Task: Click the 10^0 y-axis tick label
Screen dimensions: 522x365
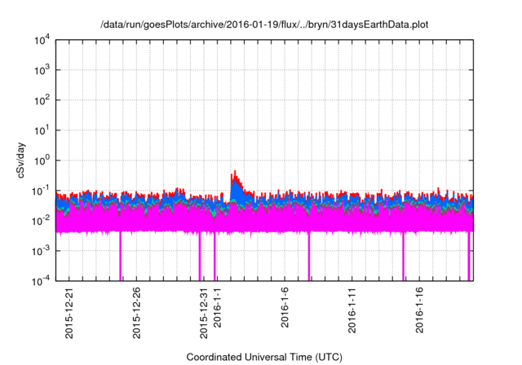Action: 42,161
